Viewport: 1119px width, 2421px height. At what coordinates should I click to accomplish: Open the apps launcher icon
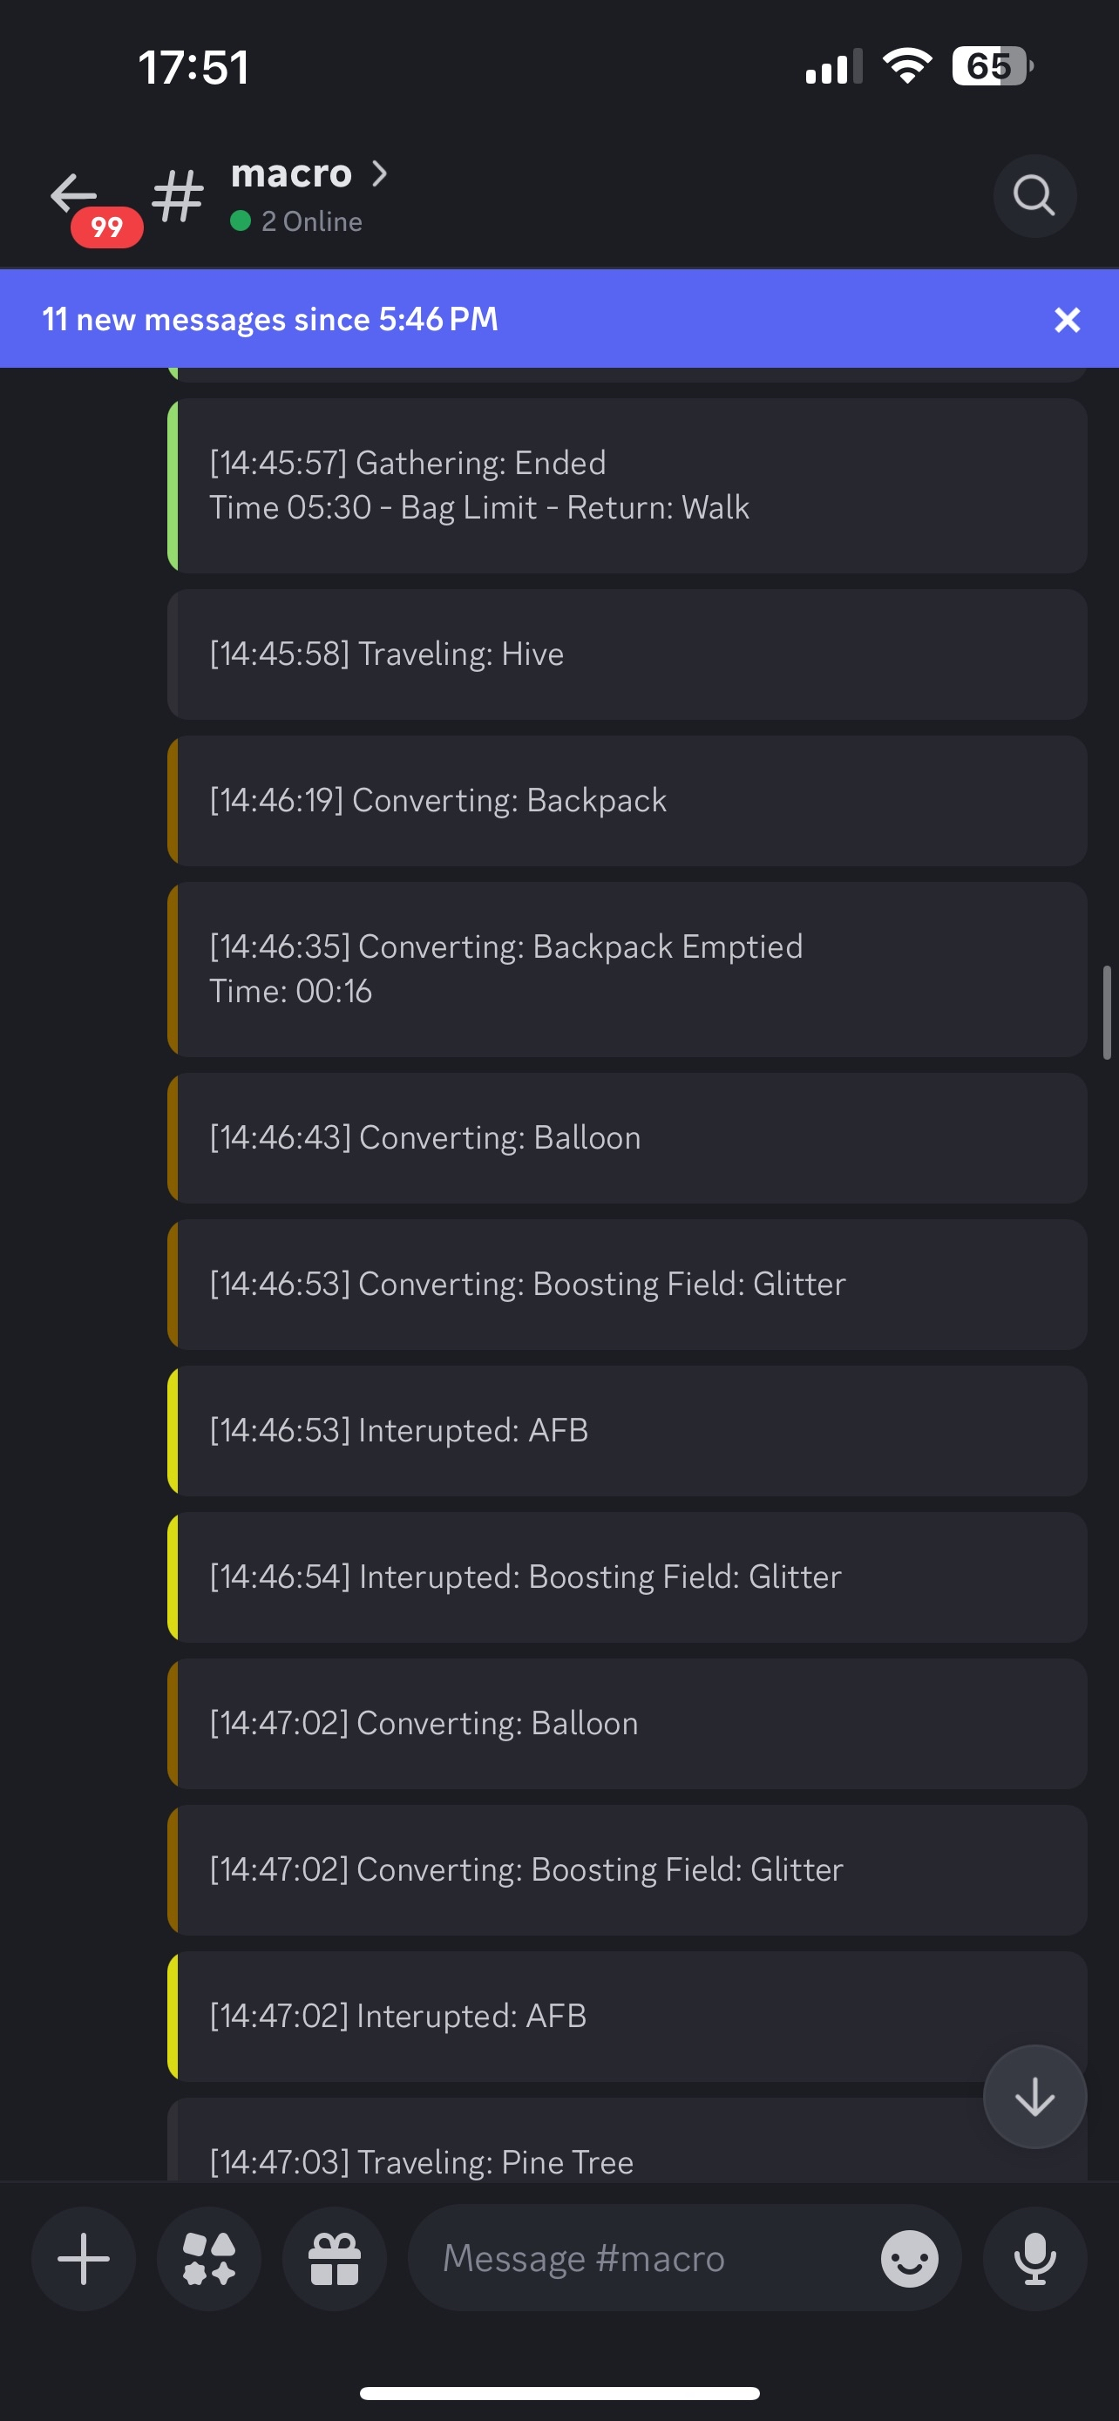[208, 2257]
